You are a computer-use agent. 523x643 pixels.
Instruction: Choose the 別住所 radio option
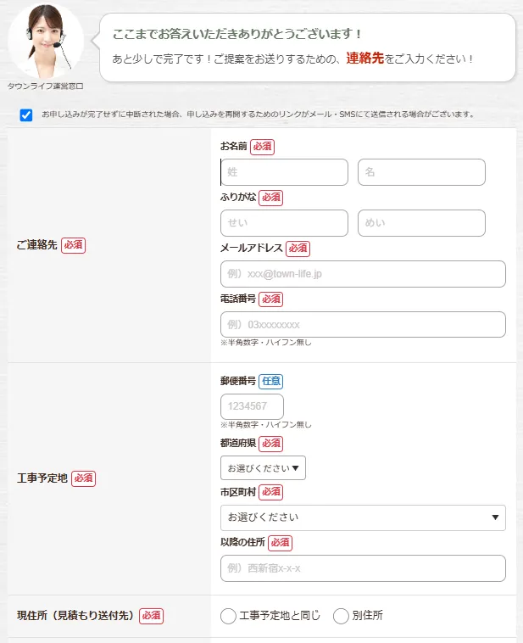(341, 616)
